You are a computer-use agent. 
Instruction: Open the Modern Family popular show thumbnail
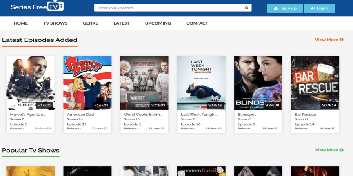pos(201,171)
